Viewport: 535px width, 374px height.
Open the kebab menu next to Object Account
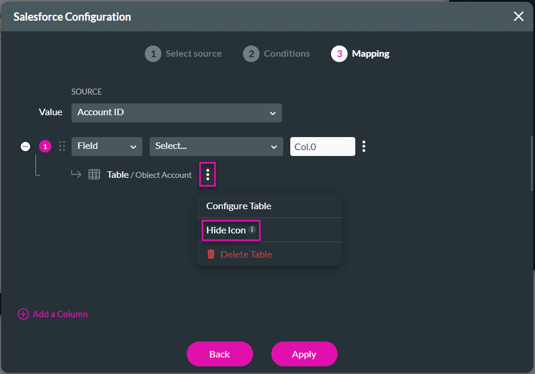(x=207, y=174)
